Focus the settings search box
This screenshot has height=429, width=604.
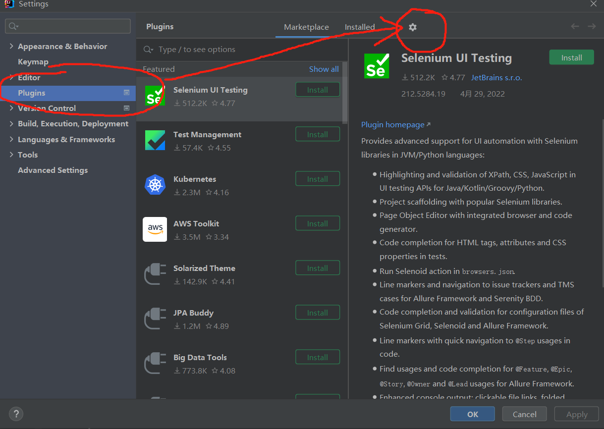(68, 26)
